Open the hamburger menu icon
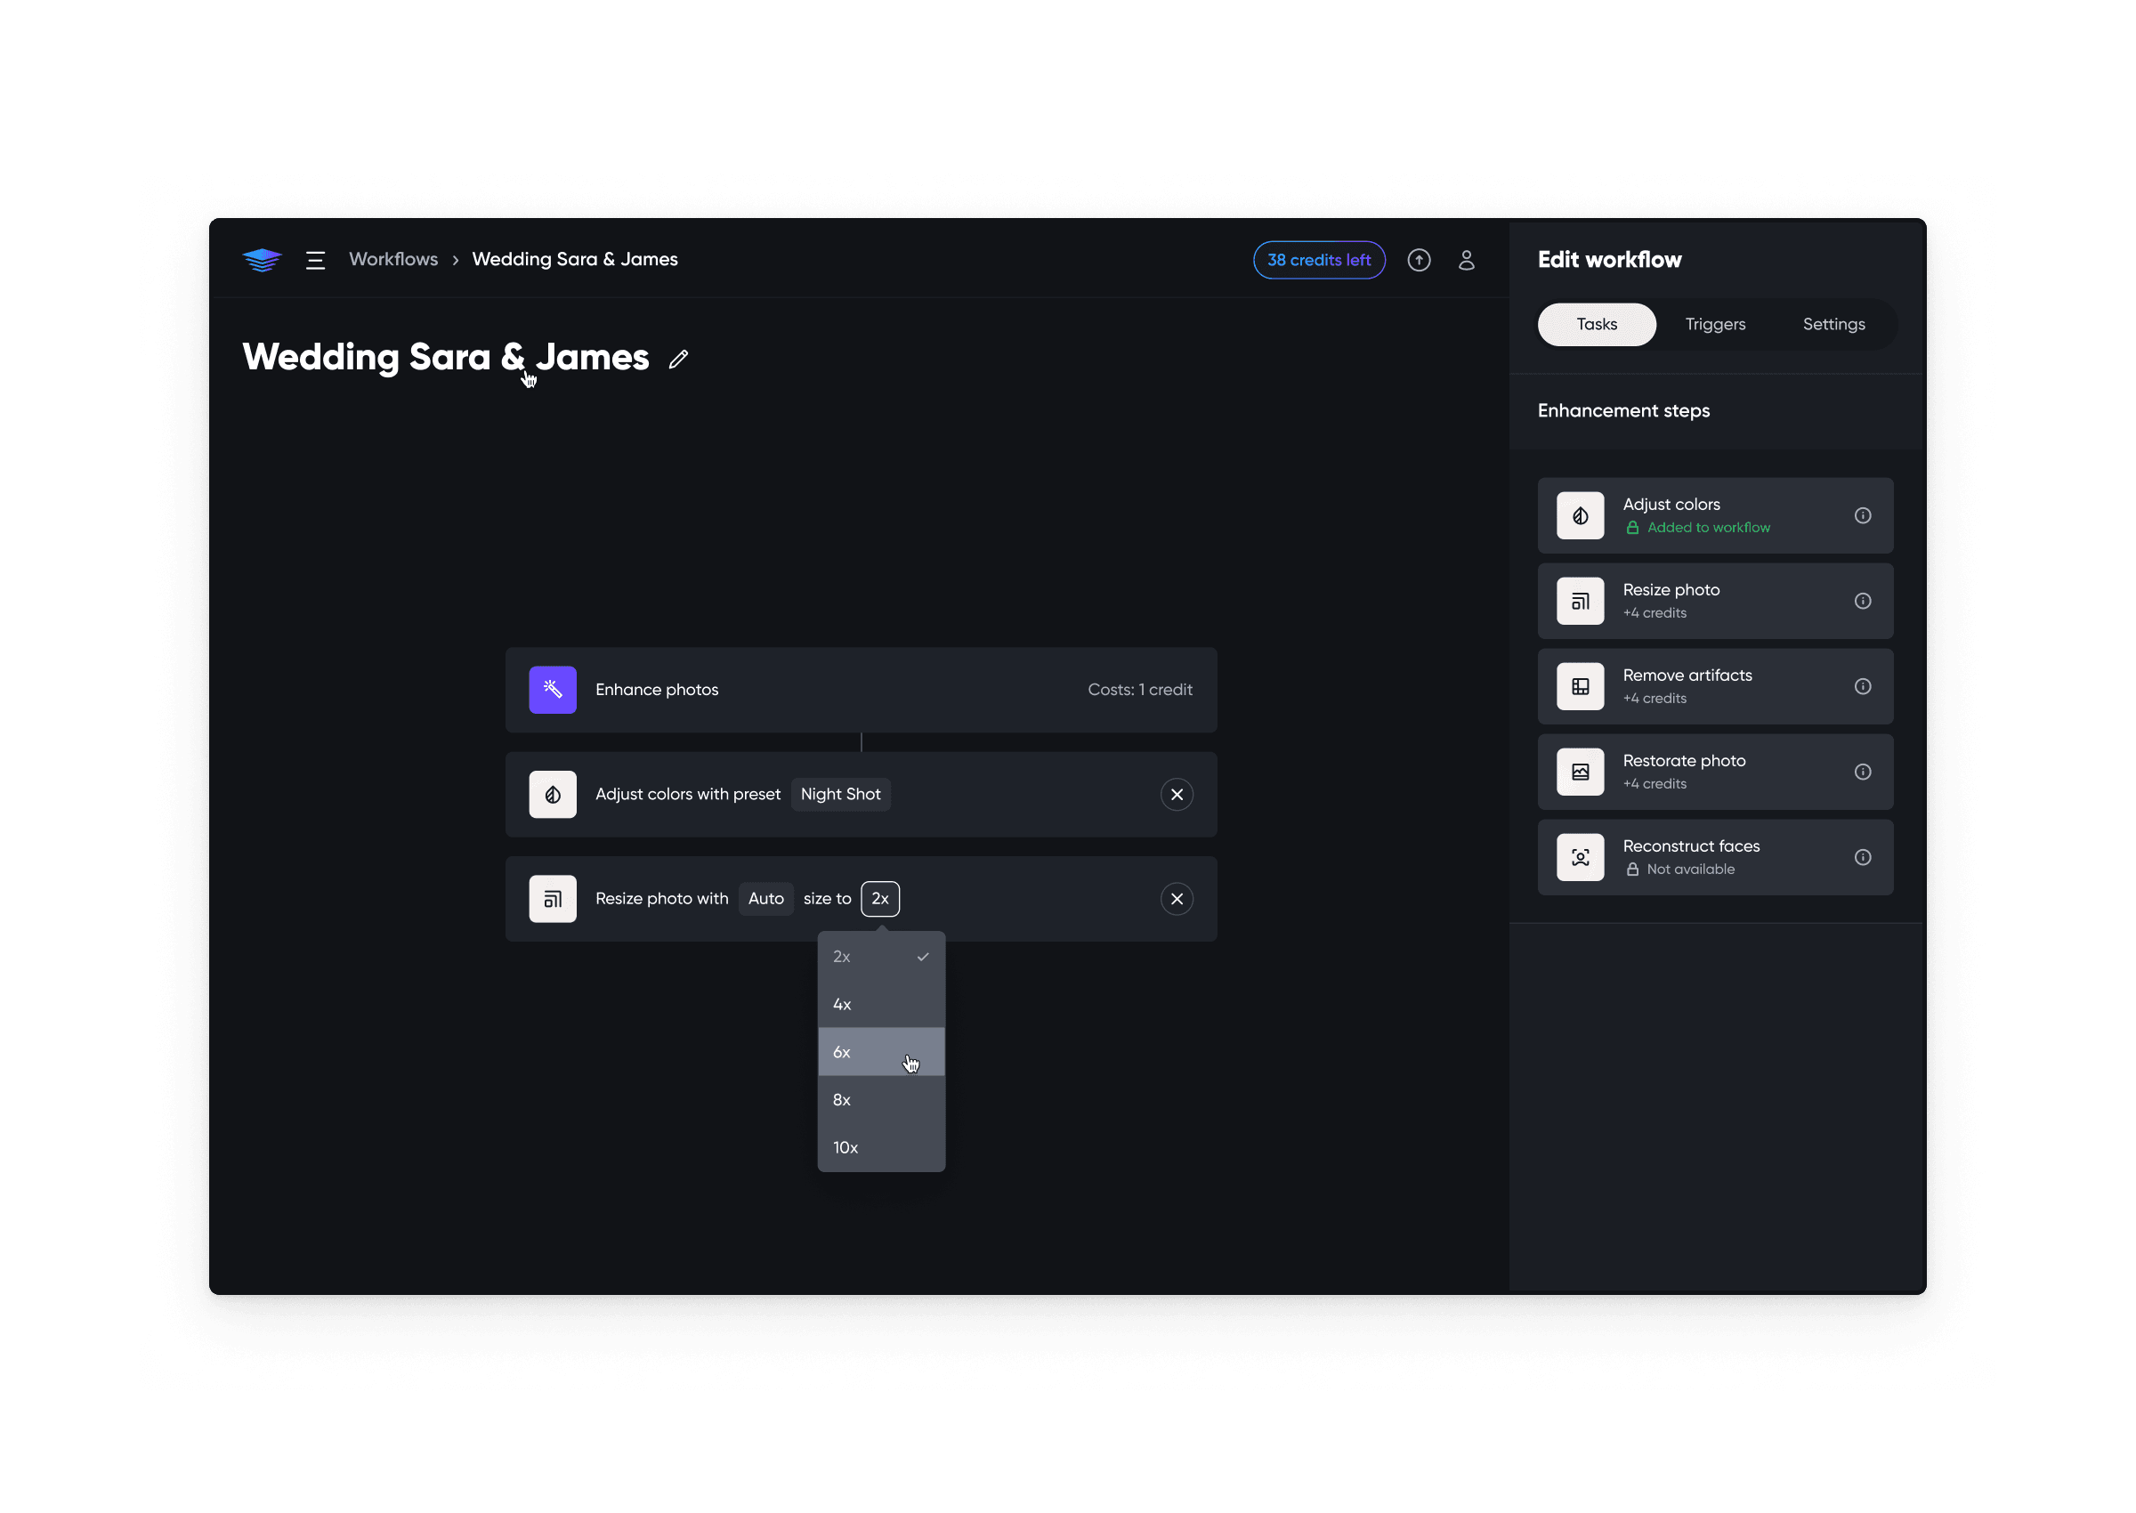This screenshot has height=1513, width=2136. click(x=316, y=260)
